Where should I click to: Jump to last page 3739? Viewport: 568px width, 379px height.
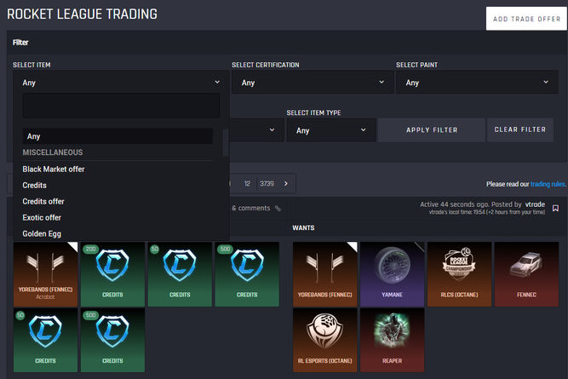pyautogui.click(x=267, y=184)
